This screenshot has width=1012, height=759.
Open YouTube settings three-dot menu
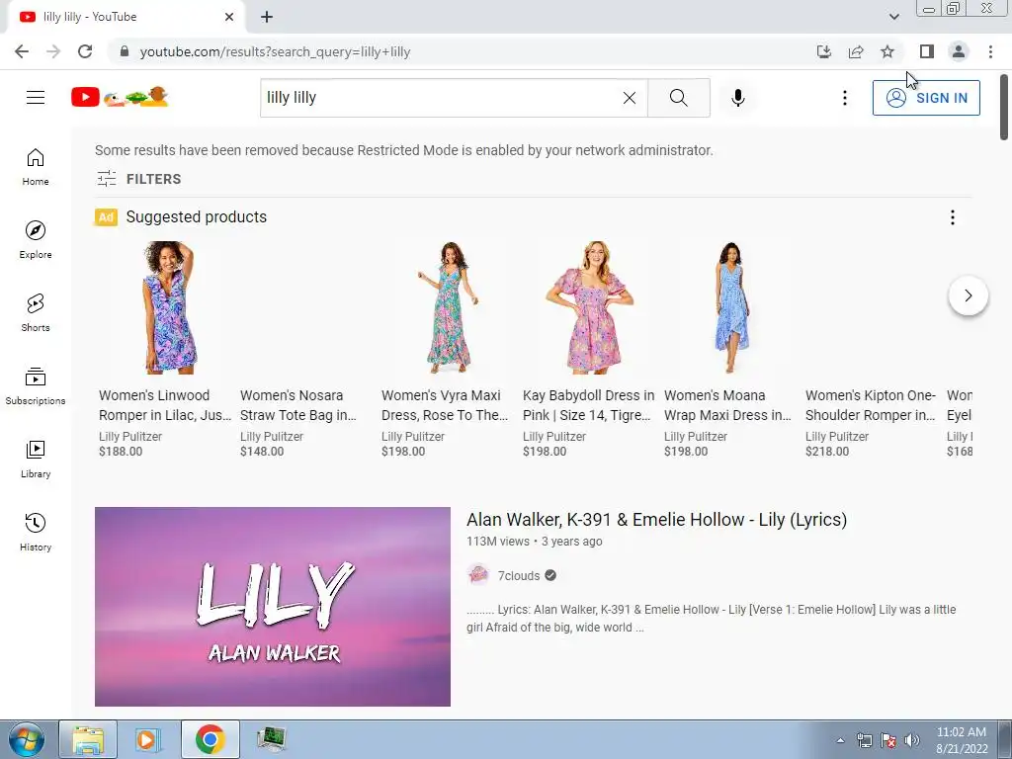(x=844, y=98)
